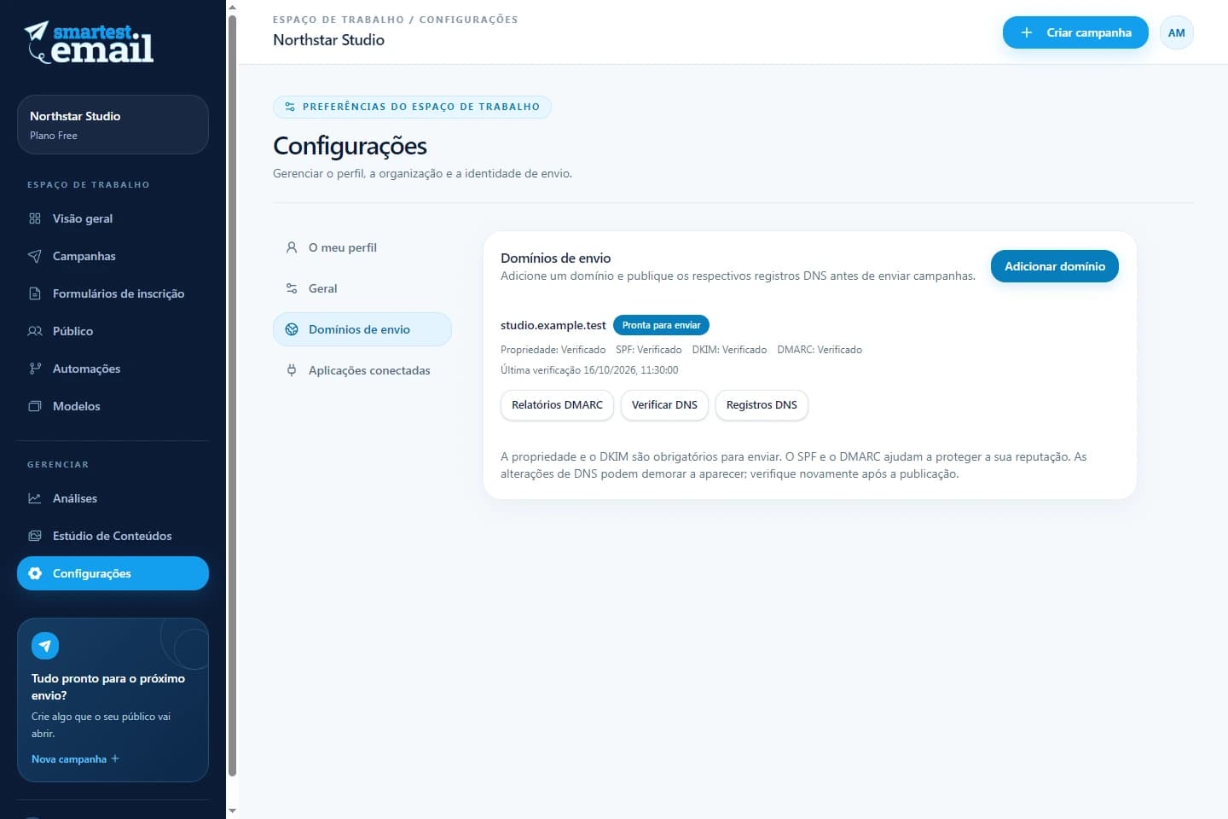Open the Northstar Studio workspace switcher
1228x819 pixels.
pyautogui.click(x=113, y=125)
